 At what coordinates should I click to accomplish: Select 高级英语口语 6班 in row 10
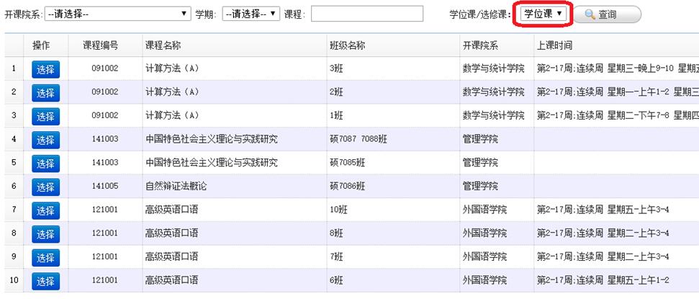coord(45,281)
